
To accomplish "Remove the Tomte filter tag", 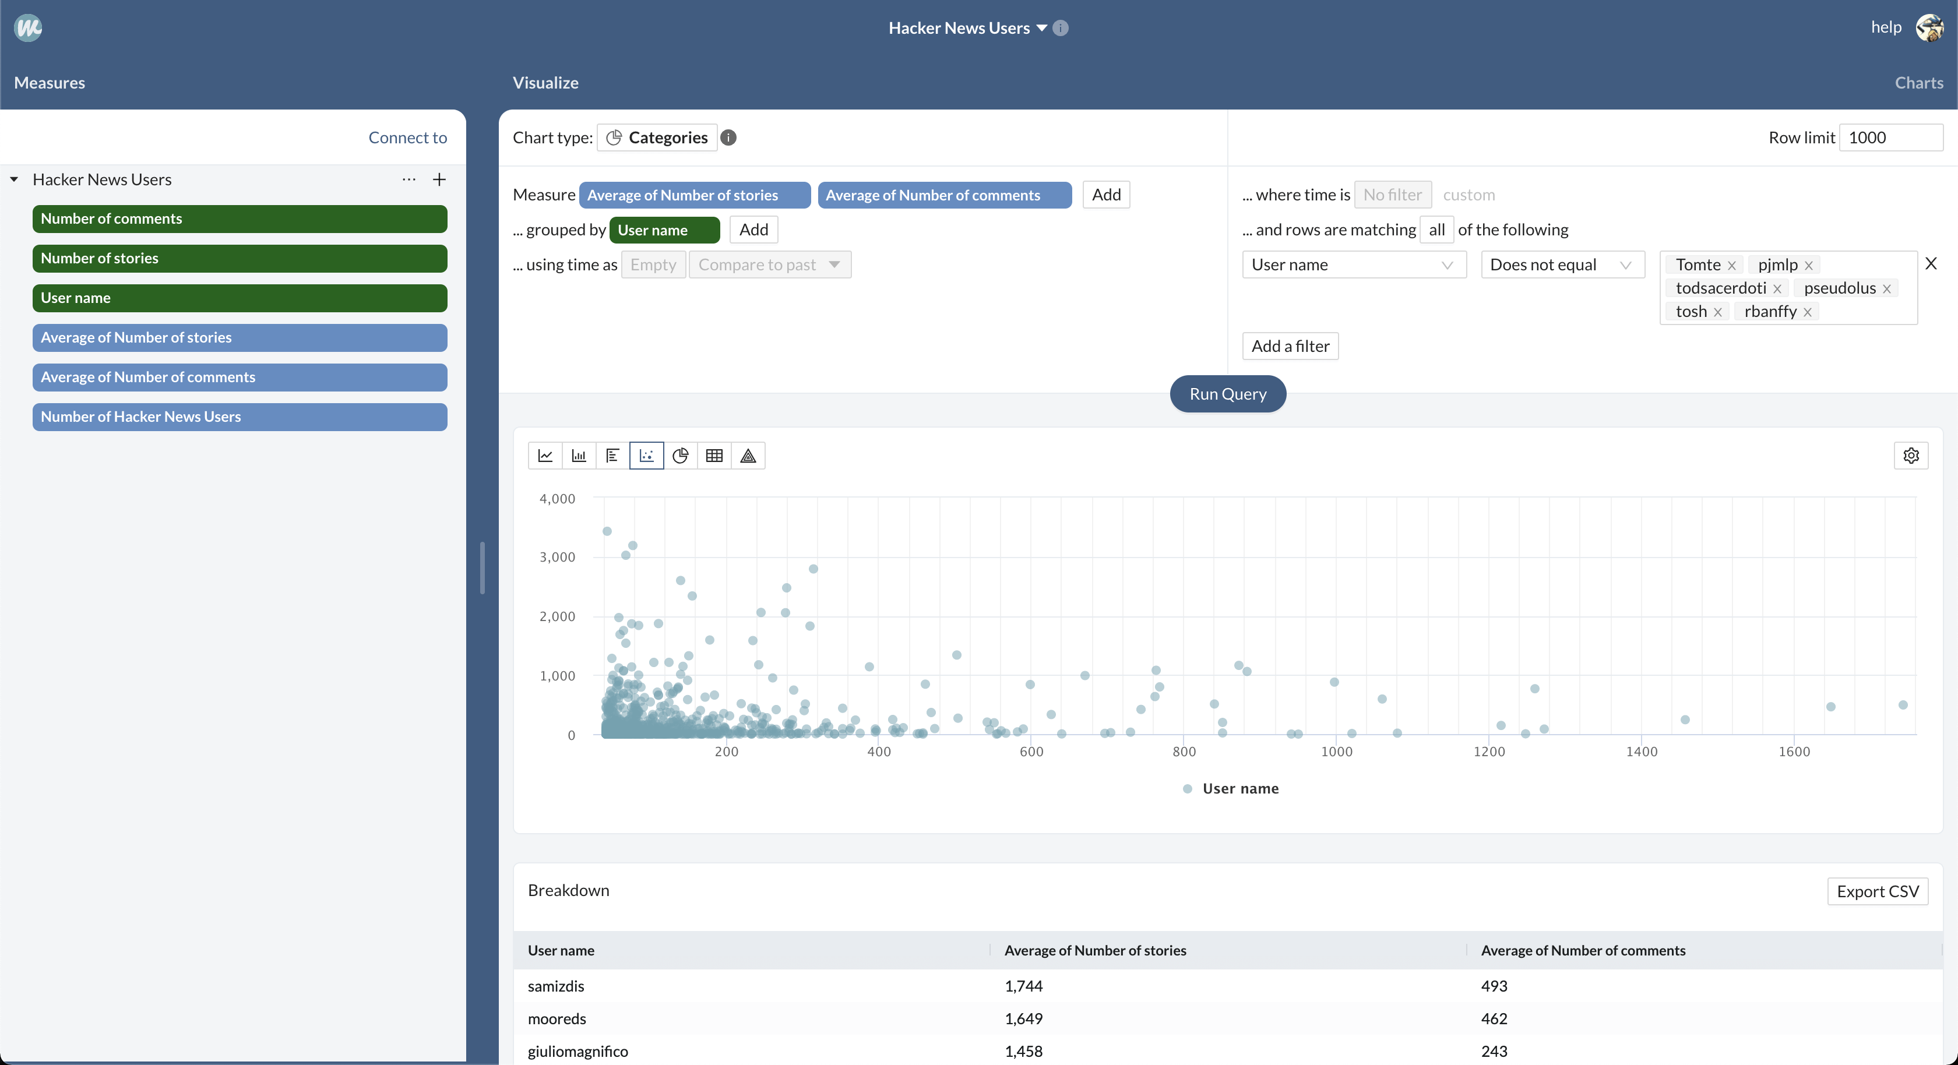I will [1731, 265].
